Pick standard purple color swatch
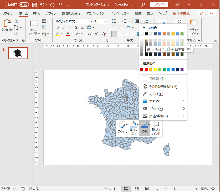Viewport: 220px width, 192px height. tap(182, 70)
